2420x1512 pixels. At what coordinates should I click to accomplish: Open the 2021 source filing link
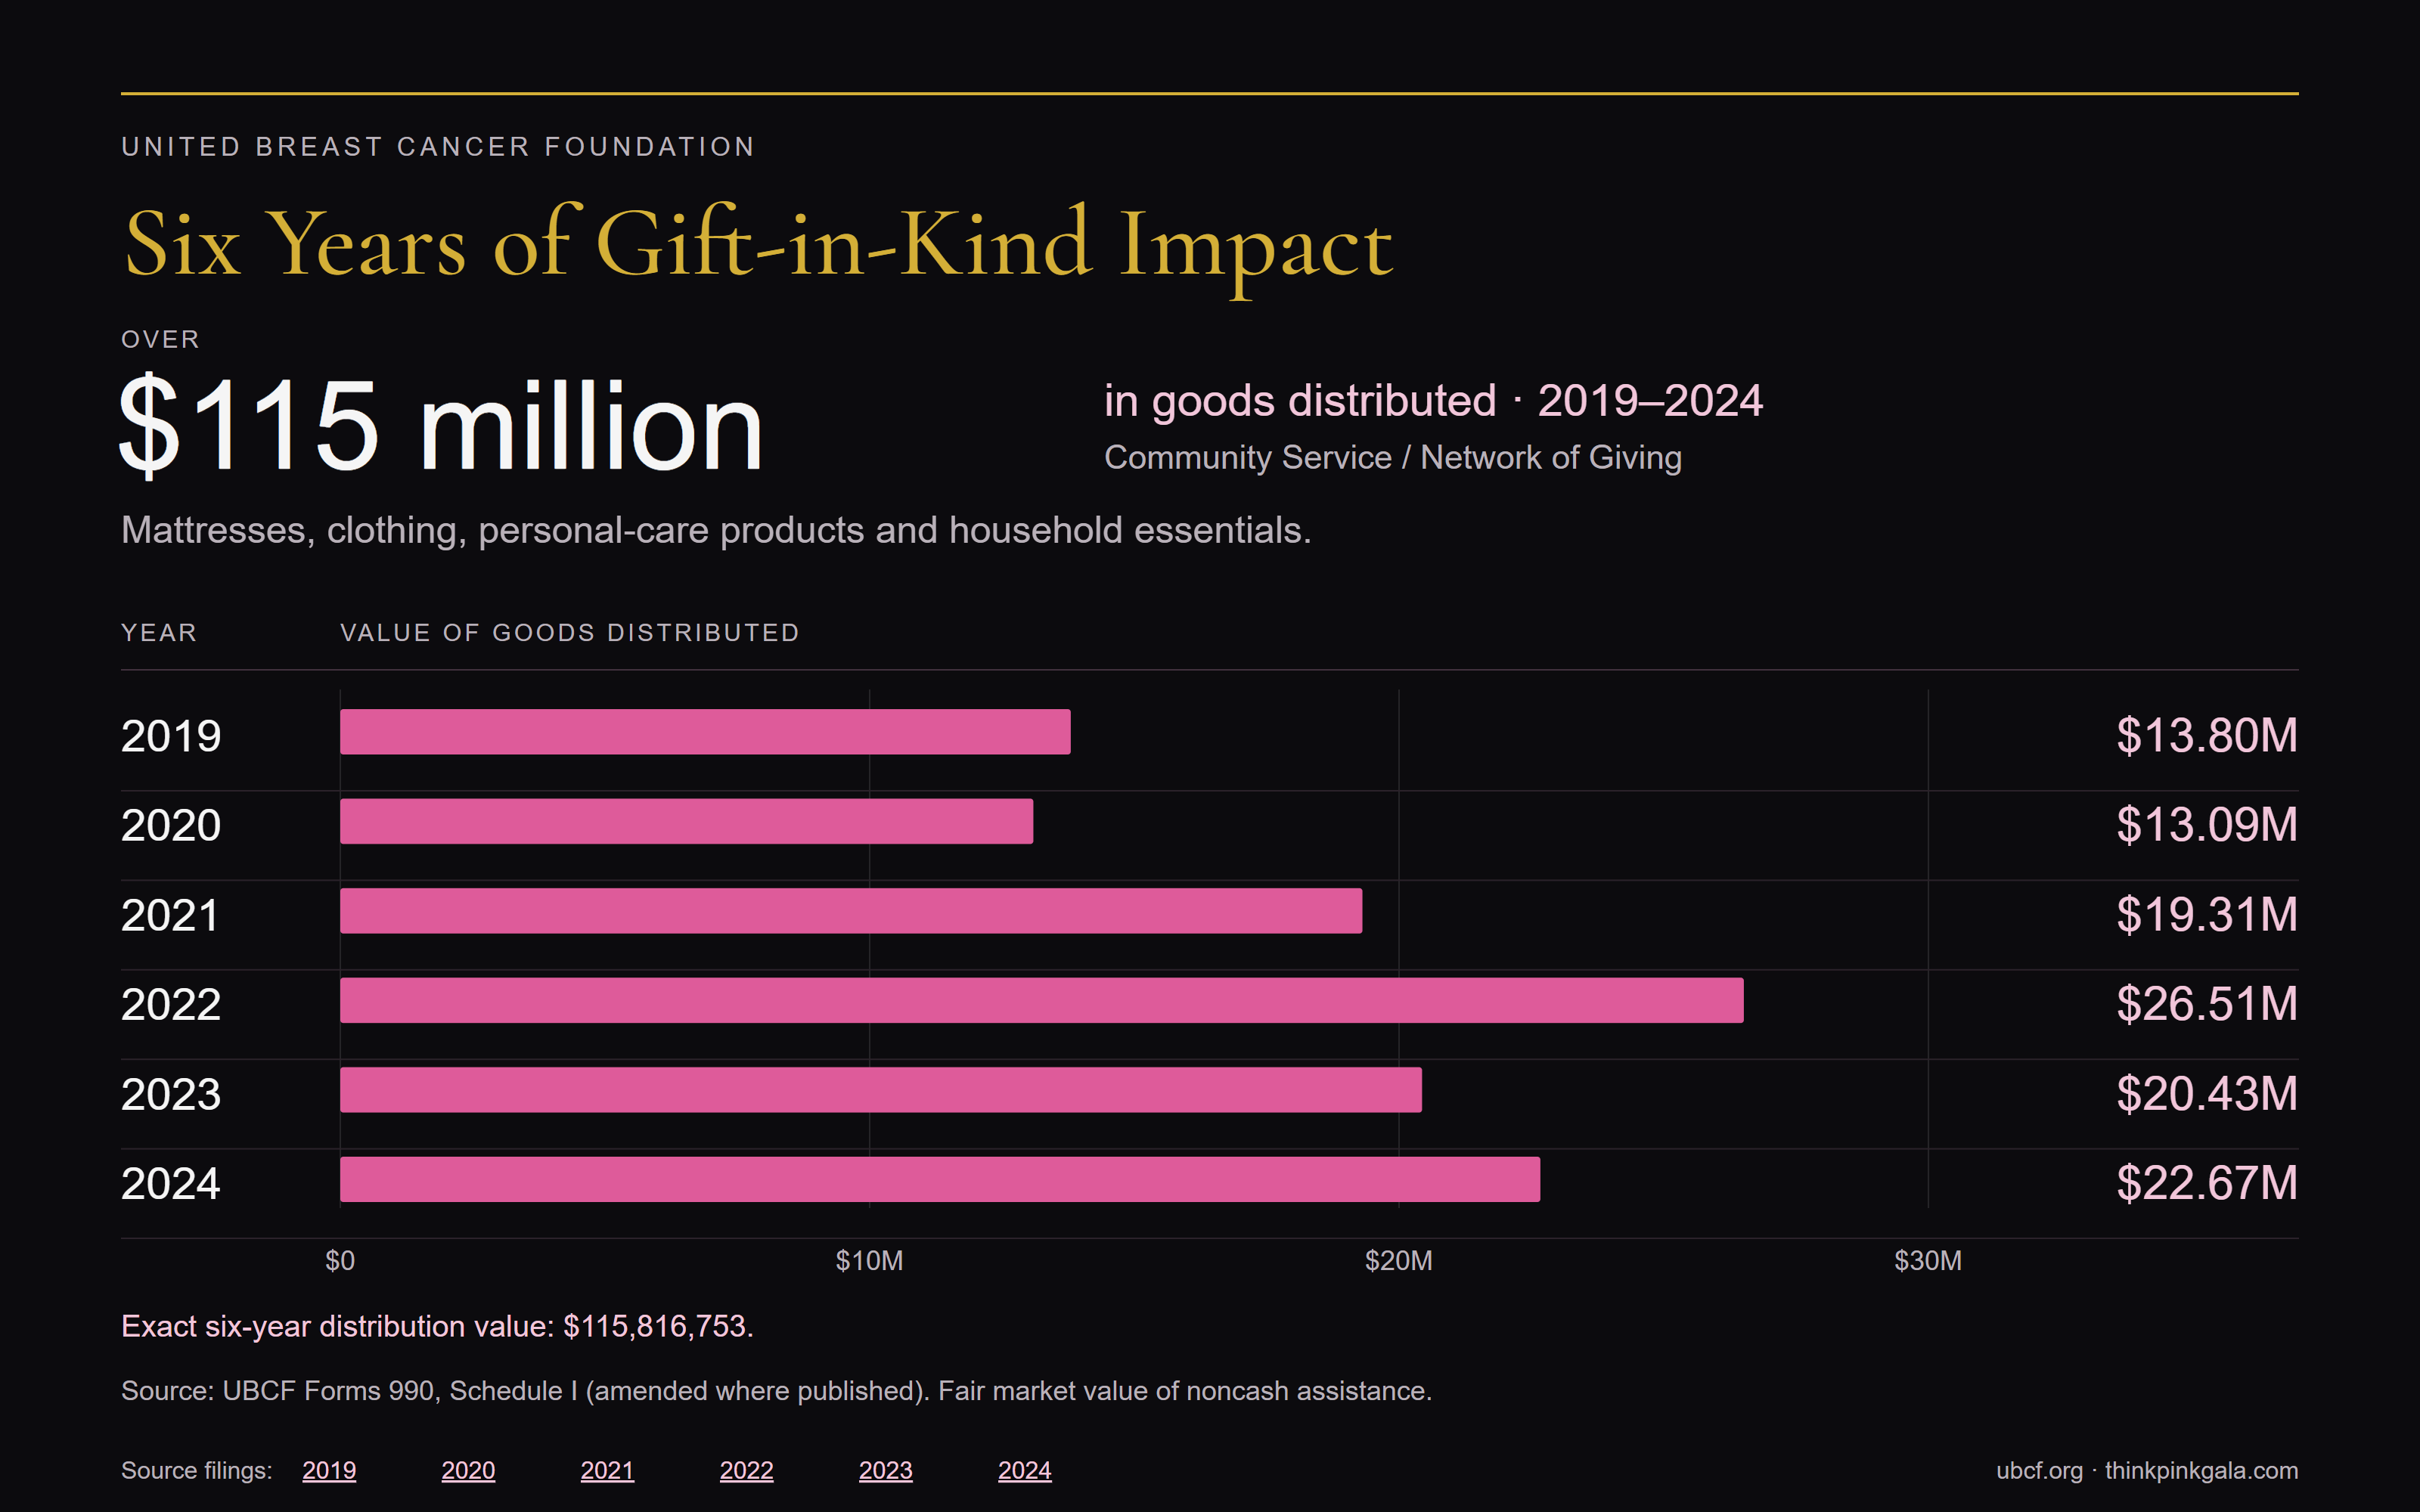(x=607, y=1470)
